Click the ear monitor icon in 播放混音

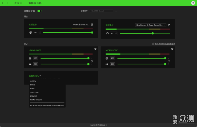(x=169, y=25)
